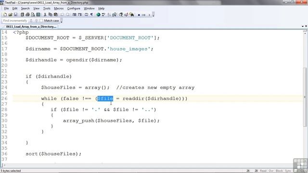
Task: Select the 0611_Load_Array_from_a_Directory document tab
Action: [x=31, y=26]
